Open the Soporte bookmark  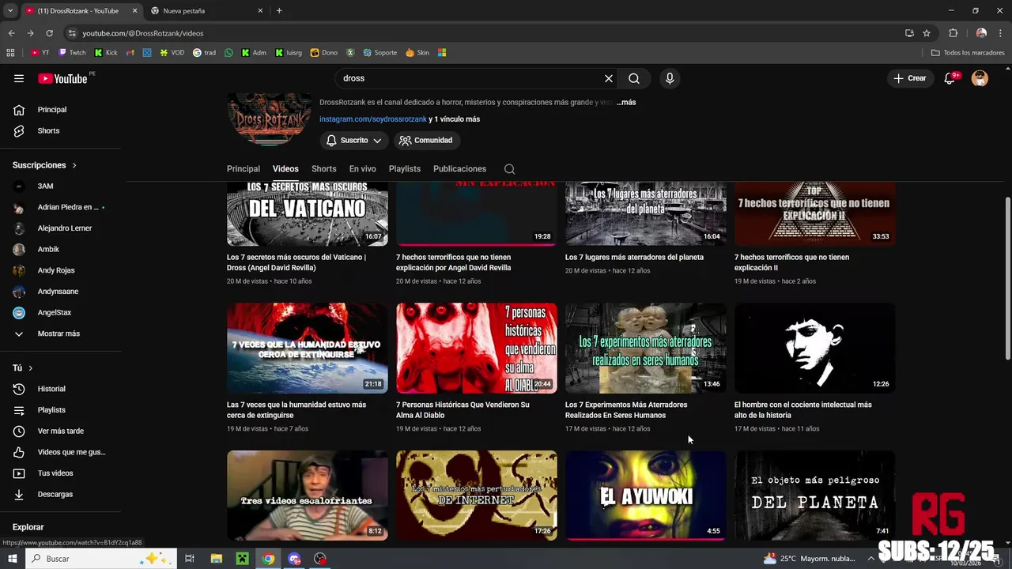(380, 53)
